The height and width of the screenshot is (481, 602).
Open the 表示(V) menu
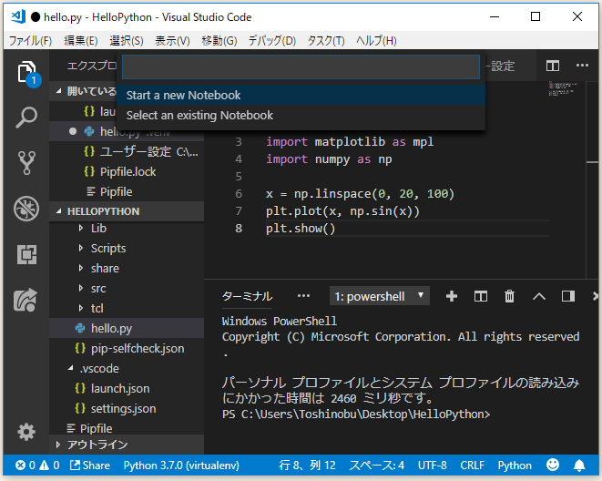click(x=172, y=40)
